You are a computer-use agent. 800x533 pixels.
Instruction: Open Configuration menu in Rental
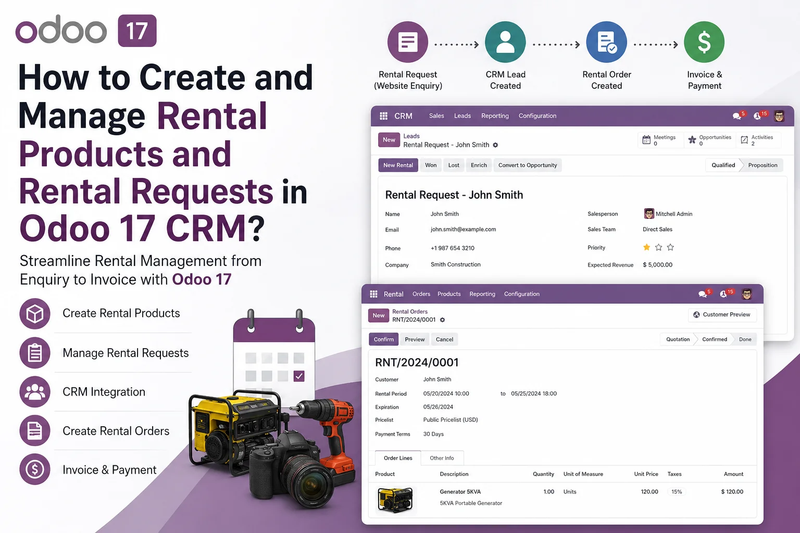(x=522, y=294)
